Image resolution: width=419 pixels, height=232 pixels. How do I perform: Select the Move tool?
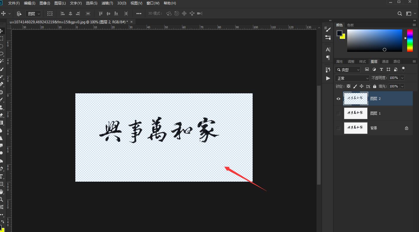(3, 30)
